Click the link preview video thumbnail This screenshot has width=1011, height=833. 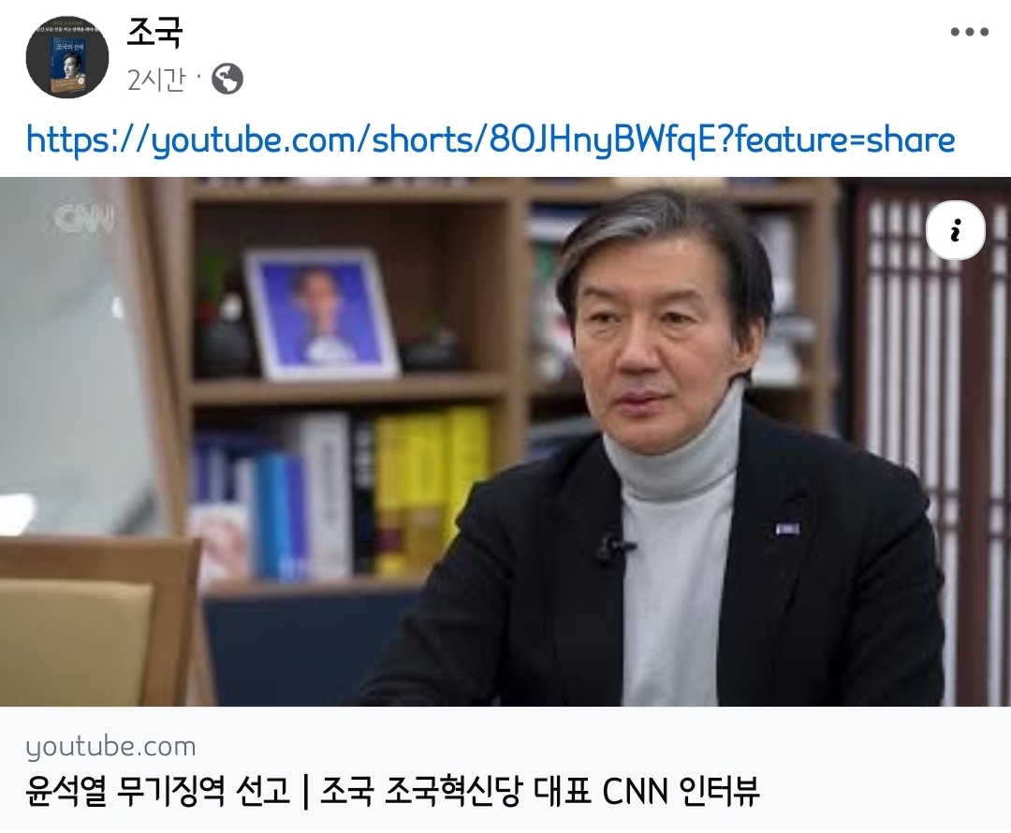coord(505,441)
